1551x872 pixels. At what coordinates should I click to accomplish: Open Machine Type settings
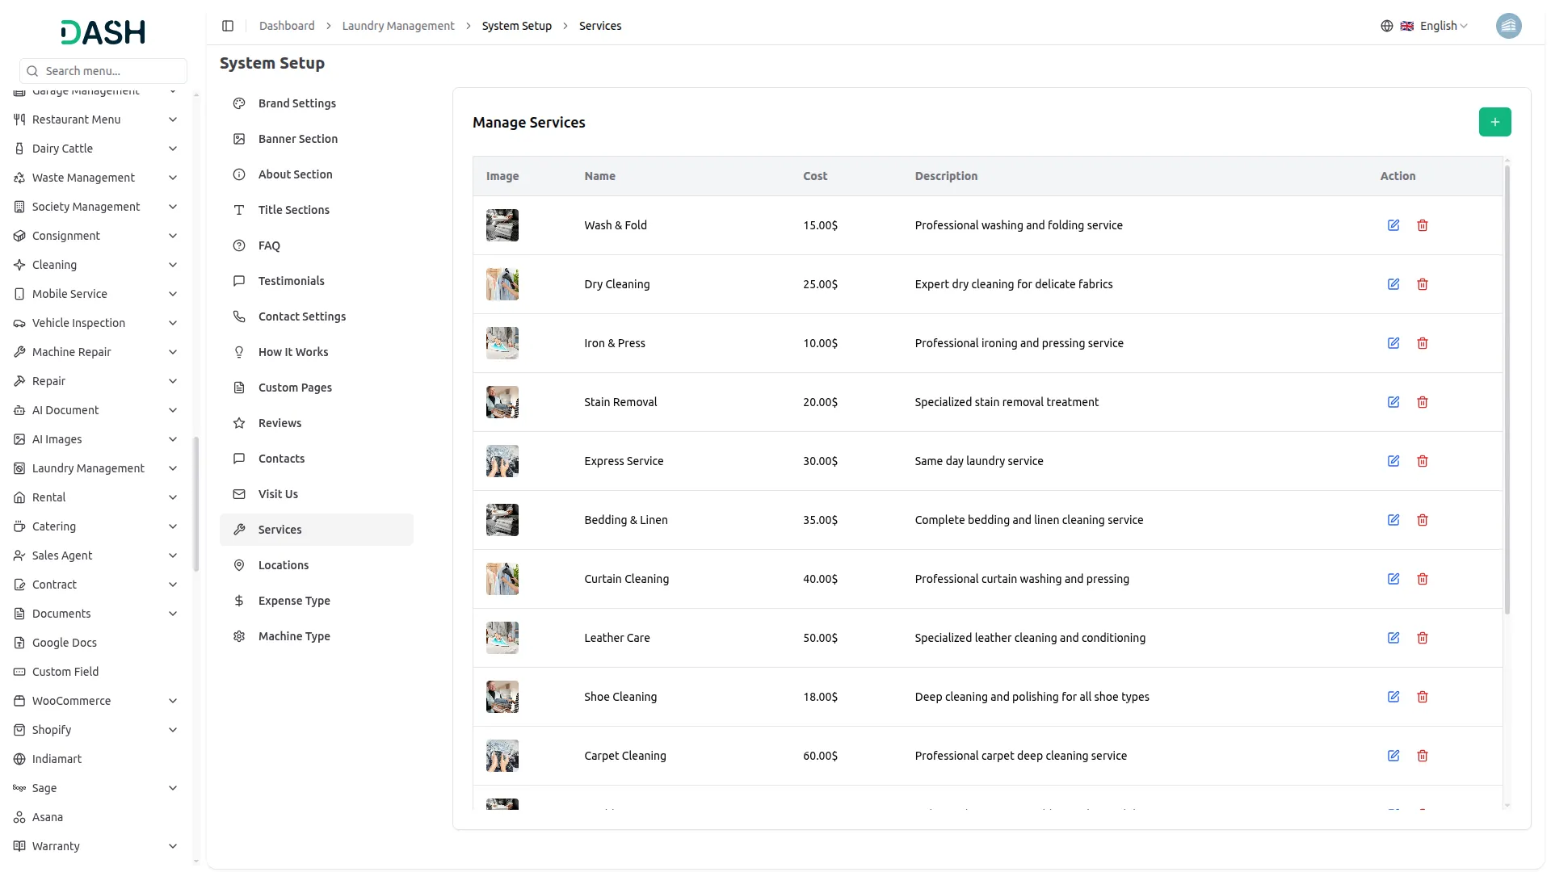[317, 636]
